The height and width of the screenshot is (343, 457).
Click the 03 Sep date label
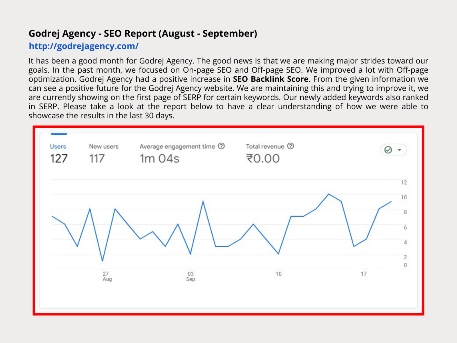click(191, 276)
